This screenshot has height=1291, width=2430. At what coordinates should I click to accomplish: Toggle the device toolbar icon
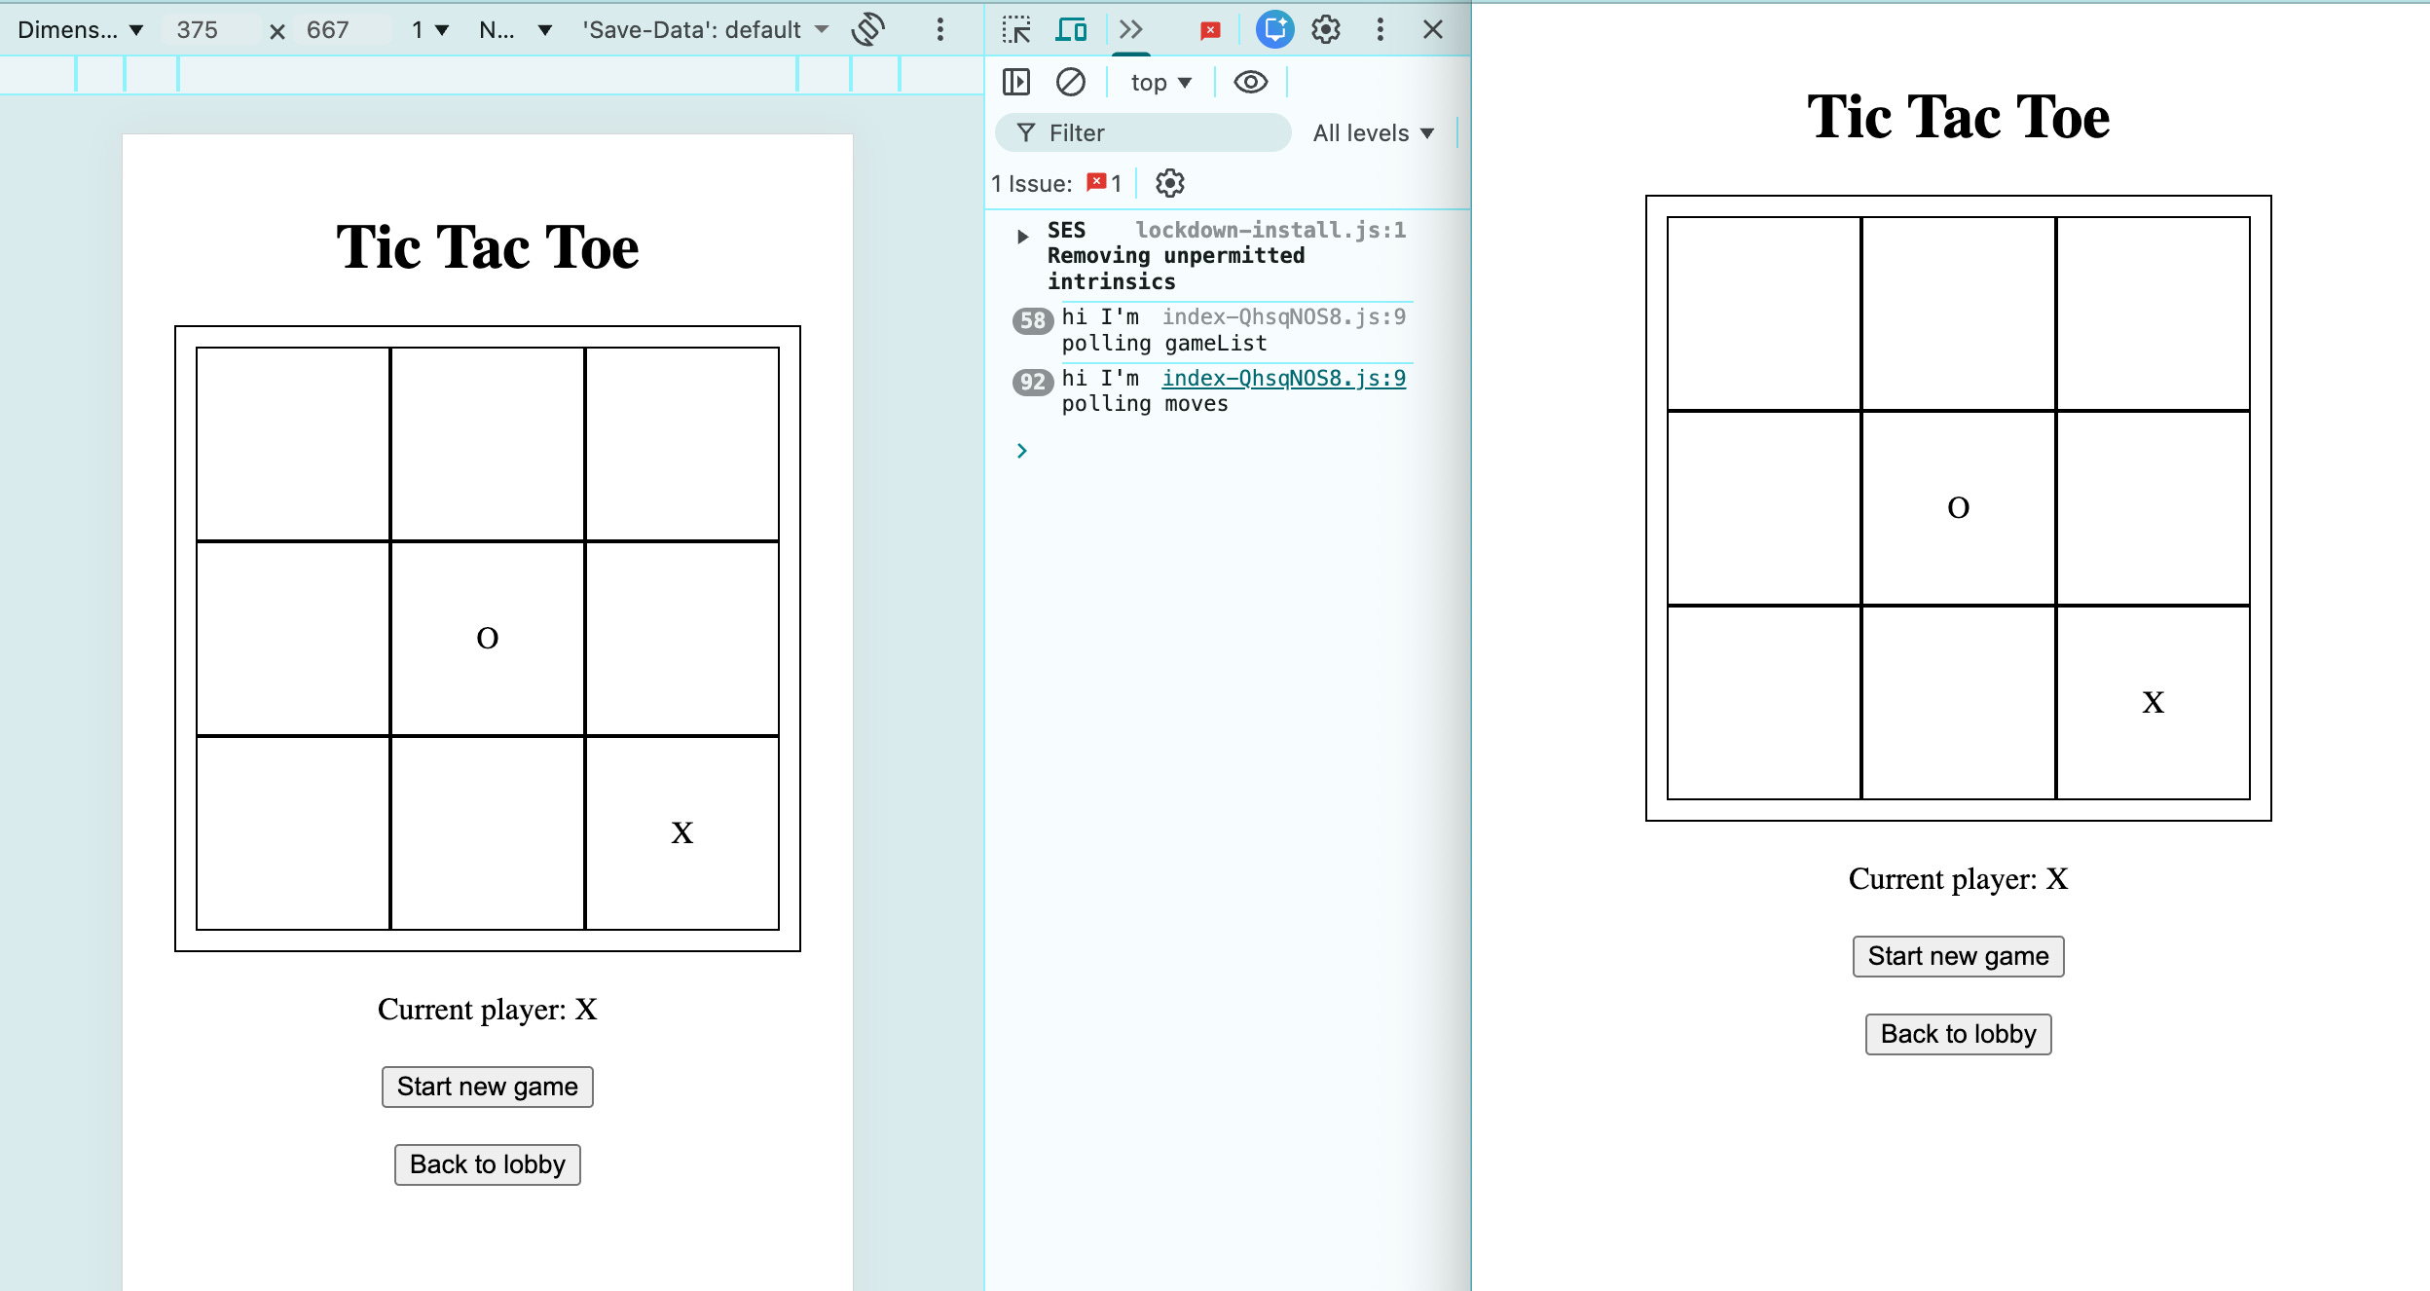coord(1071,30)
